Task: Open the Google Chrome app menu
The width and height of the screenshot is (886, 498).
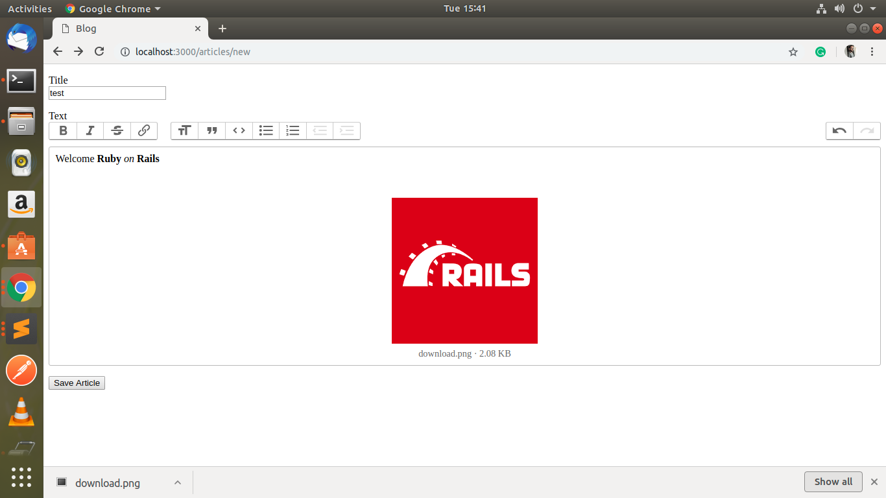Action: pyautogui.click(x=113, y=8)
